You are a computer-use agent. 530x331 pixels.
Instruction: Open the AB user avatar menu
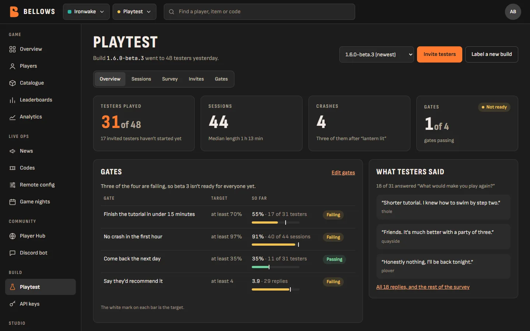[513, 12]
